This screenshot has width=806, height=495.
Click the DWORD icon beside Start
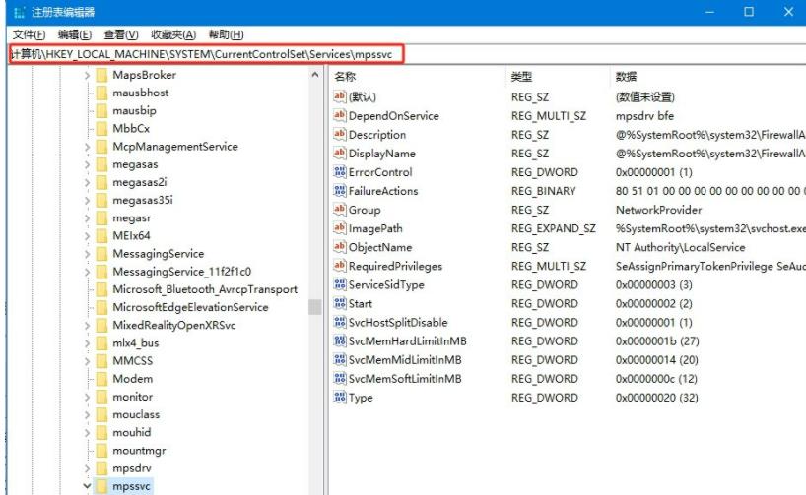pyautogui.click(x=339, y=303)
